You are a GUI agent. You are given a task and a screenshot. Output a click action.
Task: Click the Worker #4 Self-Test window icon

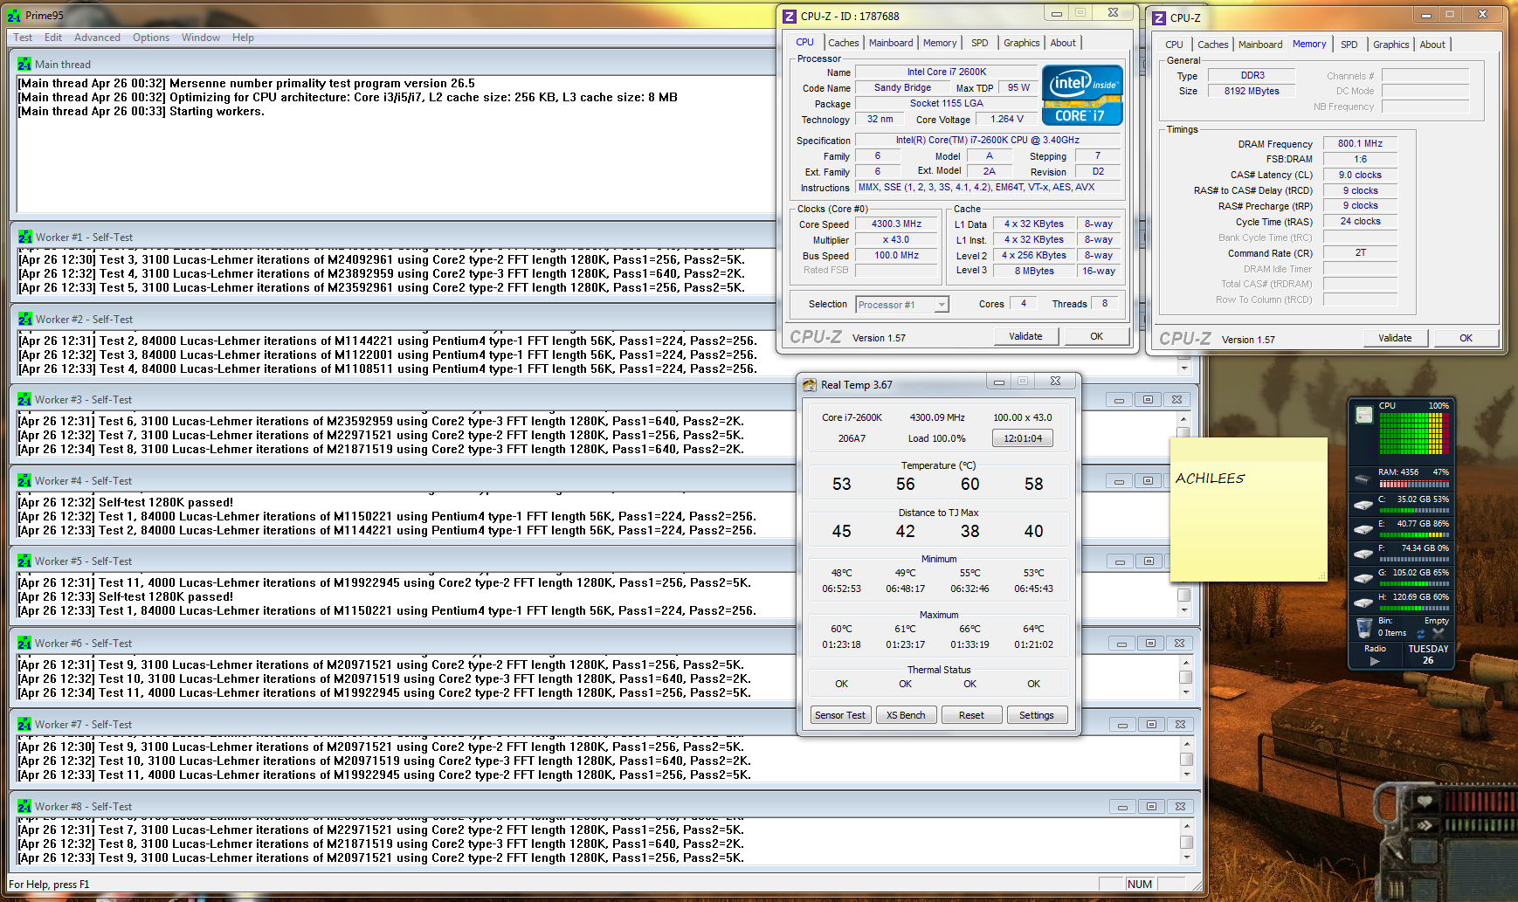(24, 480)
